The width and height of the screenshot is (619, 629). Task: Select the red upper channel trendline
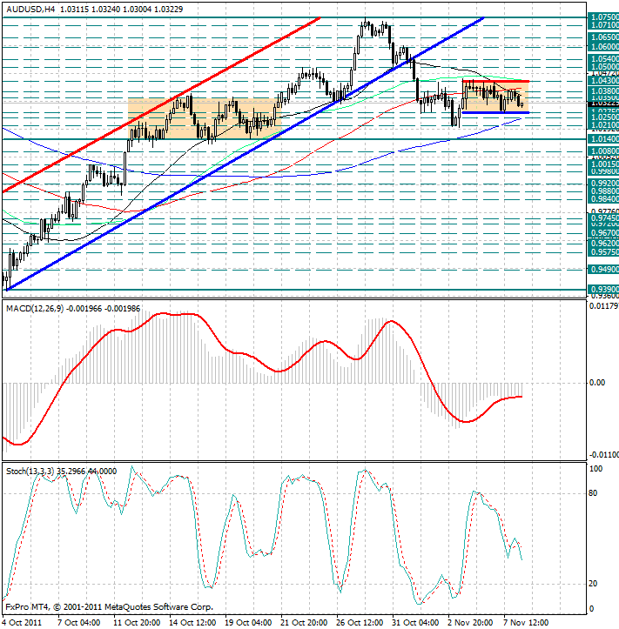(x=161, y=104)
